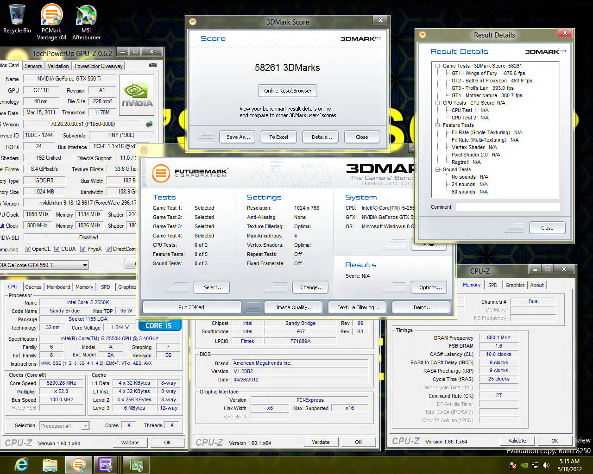
Task: Click Change... under Settings
Action: coord(311,287)
